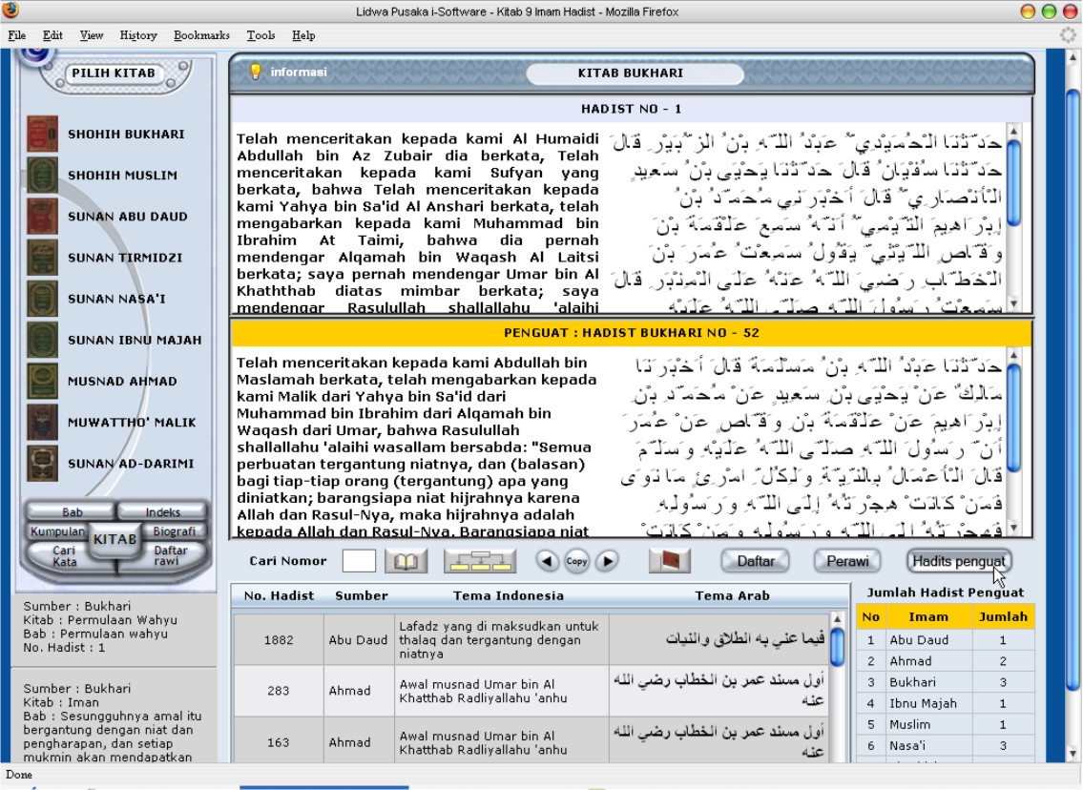Go to next hadith with right arrow
The image size is (1083, 790).
click(x=607, y=561)
